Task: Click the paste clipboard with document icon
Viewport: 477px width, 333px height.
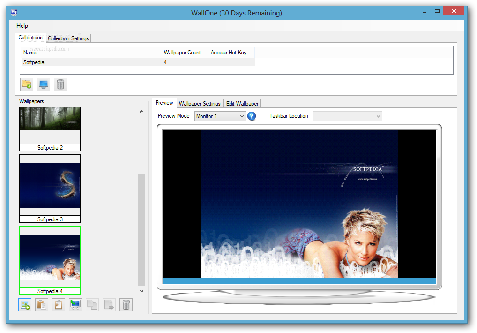Action: [x=42, y=305]
